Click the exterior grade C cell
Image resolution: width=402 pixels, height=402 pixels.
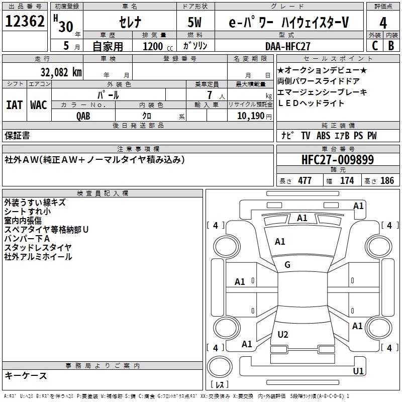375,45
